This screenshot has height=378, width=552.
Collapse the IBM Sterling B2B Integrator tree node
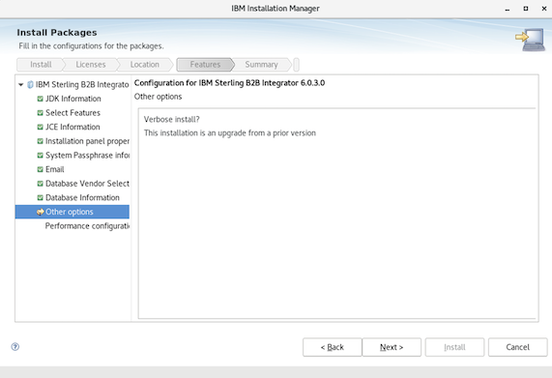(20, 85)
